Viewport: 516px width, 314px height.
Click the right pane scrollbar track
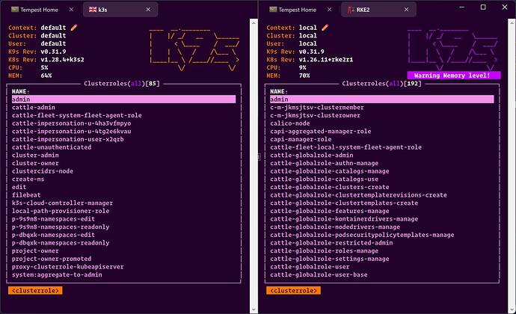pyautogui.click(x=512, y=164)
